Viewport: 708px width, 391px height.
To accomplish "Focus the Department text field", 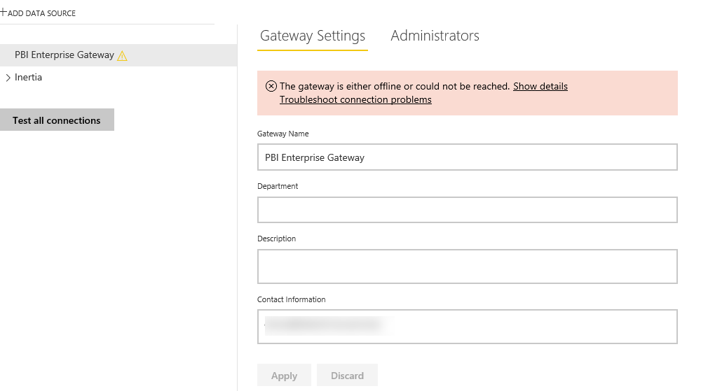I will tap(468, 210).
